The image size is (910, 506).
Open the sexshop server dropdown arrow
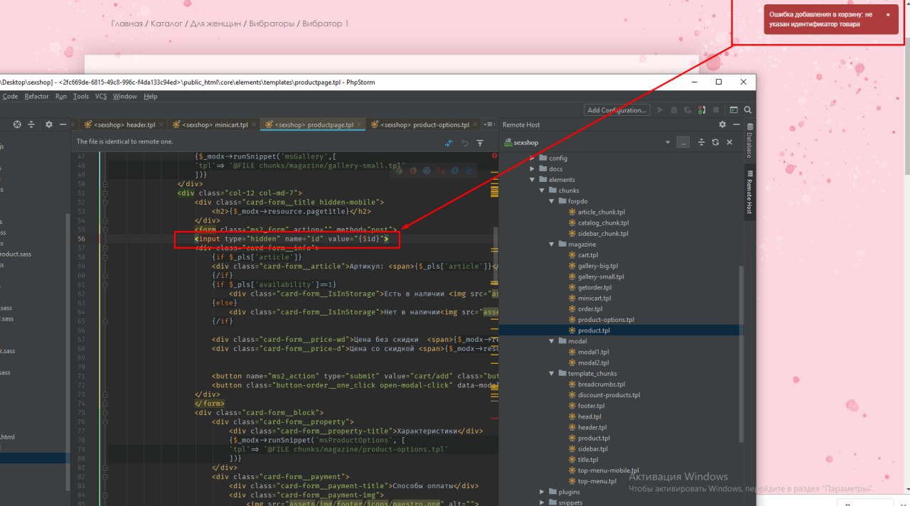pyautogui.click(x=668, y=142)
